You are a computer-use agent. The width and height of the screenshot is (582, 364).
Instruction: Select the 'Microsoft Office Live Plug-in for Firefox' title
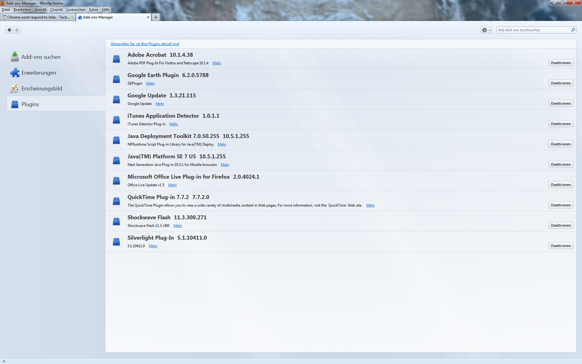[x=179, y=177]
